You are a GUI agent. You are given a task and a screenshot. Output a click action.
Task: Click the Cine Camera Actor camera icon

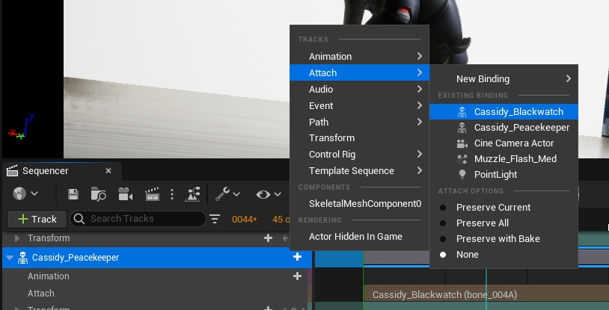coord(462,143)
